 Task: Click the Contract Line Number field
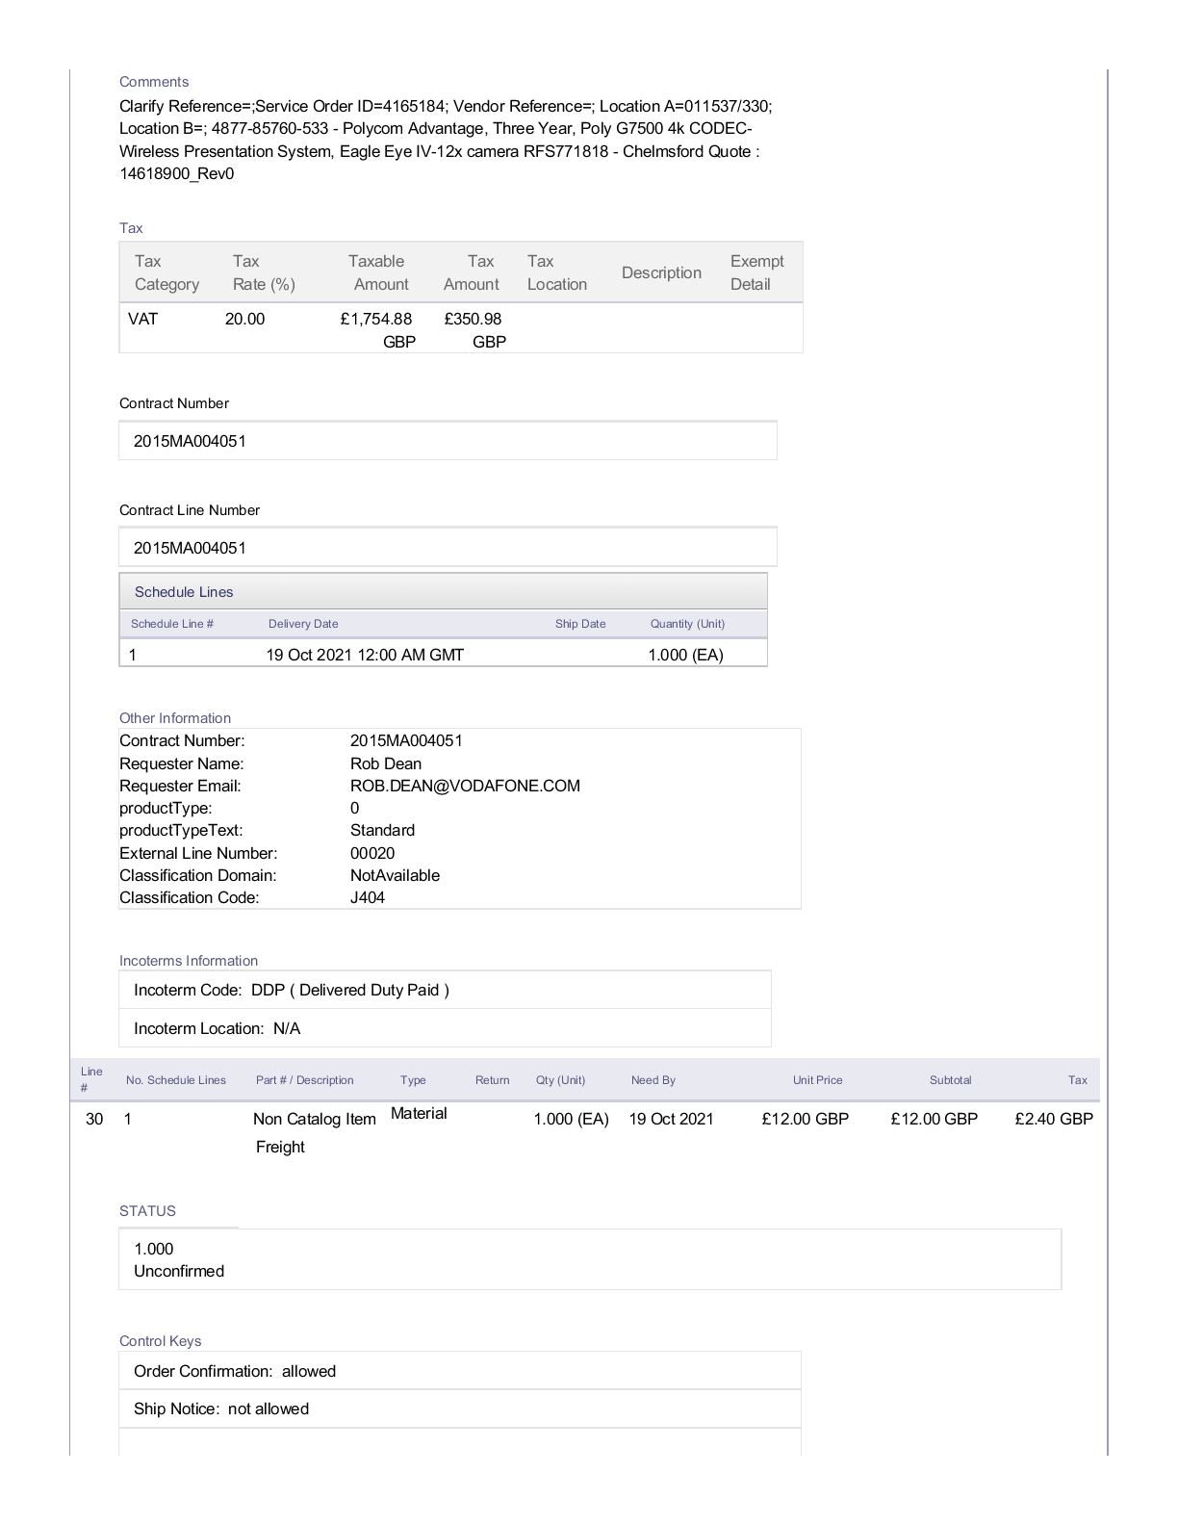pyautogui.click(x=448, y=548)
